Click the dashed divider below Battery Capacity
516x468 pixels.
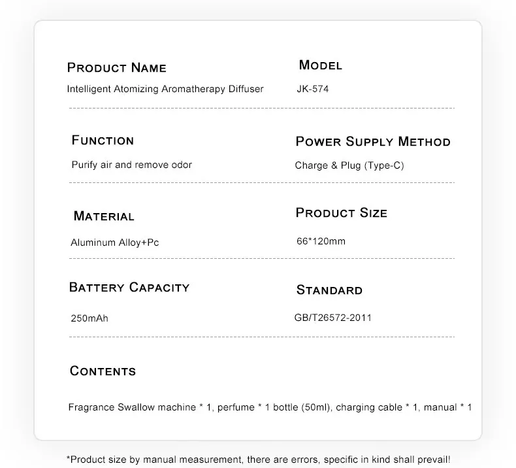pyautogui.click(x=261, y=337)
